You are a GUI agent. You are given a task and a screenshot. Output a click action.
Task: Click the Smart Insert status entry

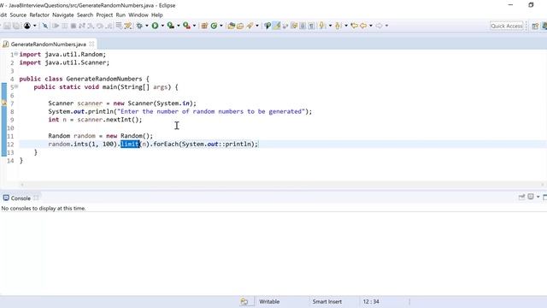point(327,302)
